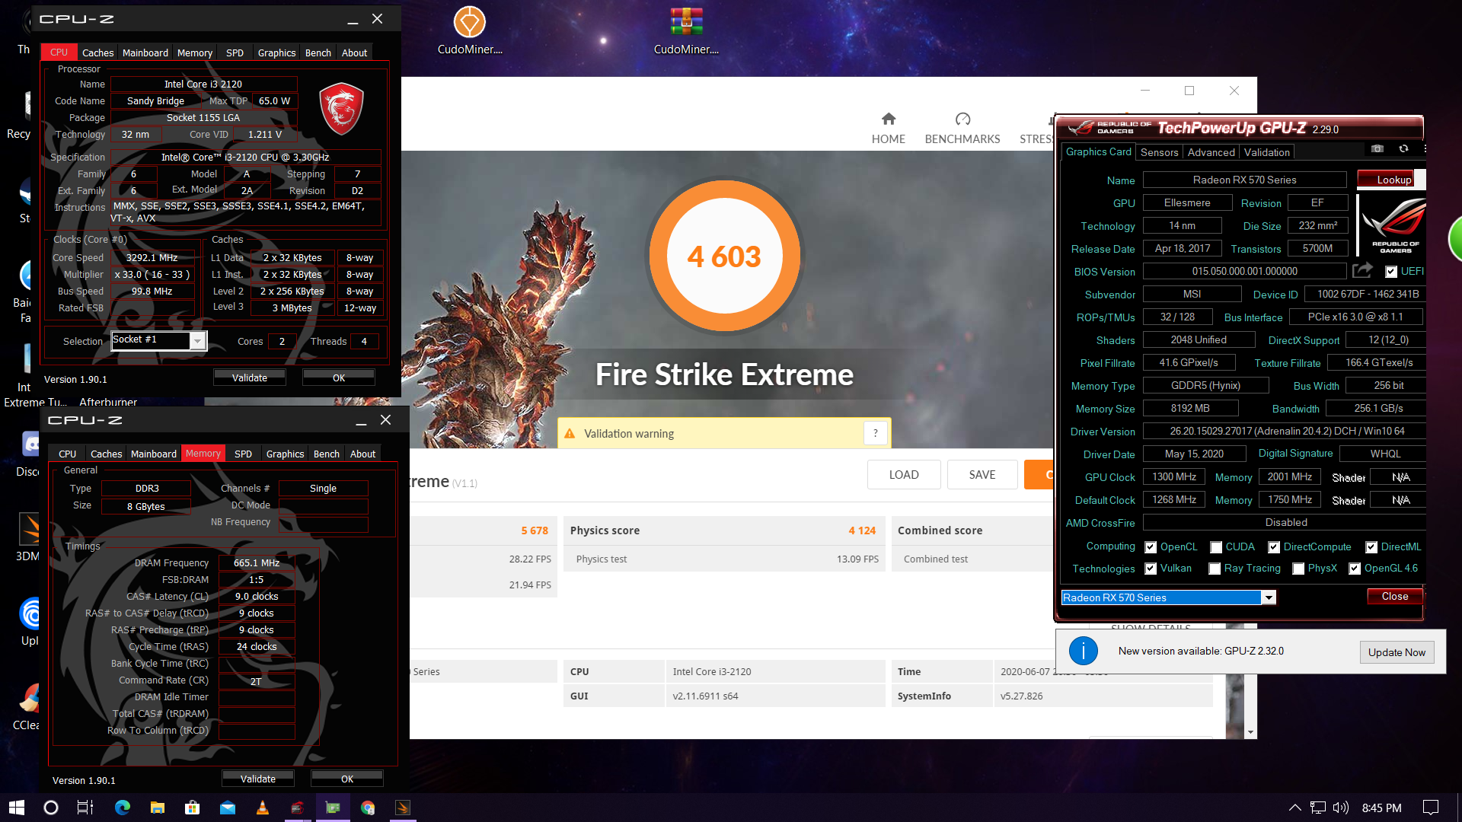Toggle the PhysX checkbox
1462x822 pixels.
(x=1298, y=569)
